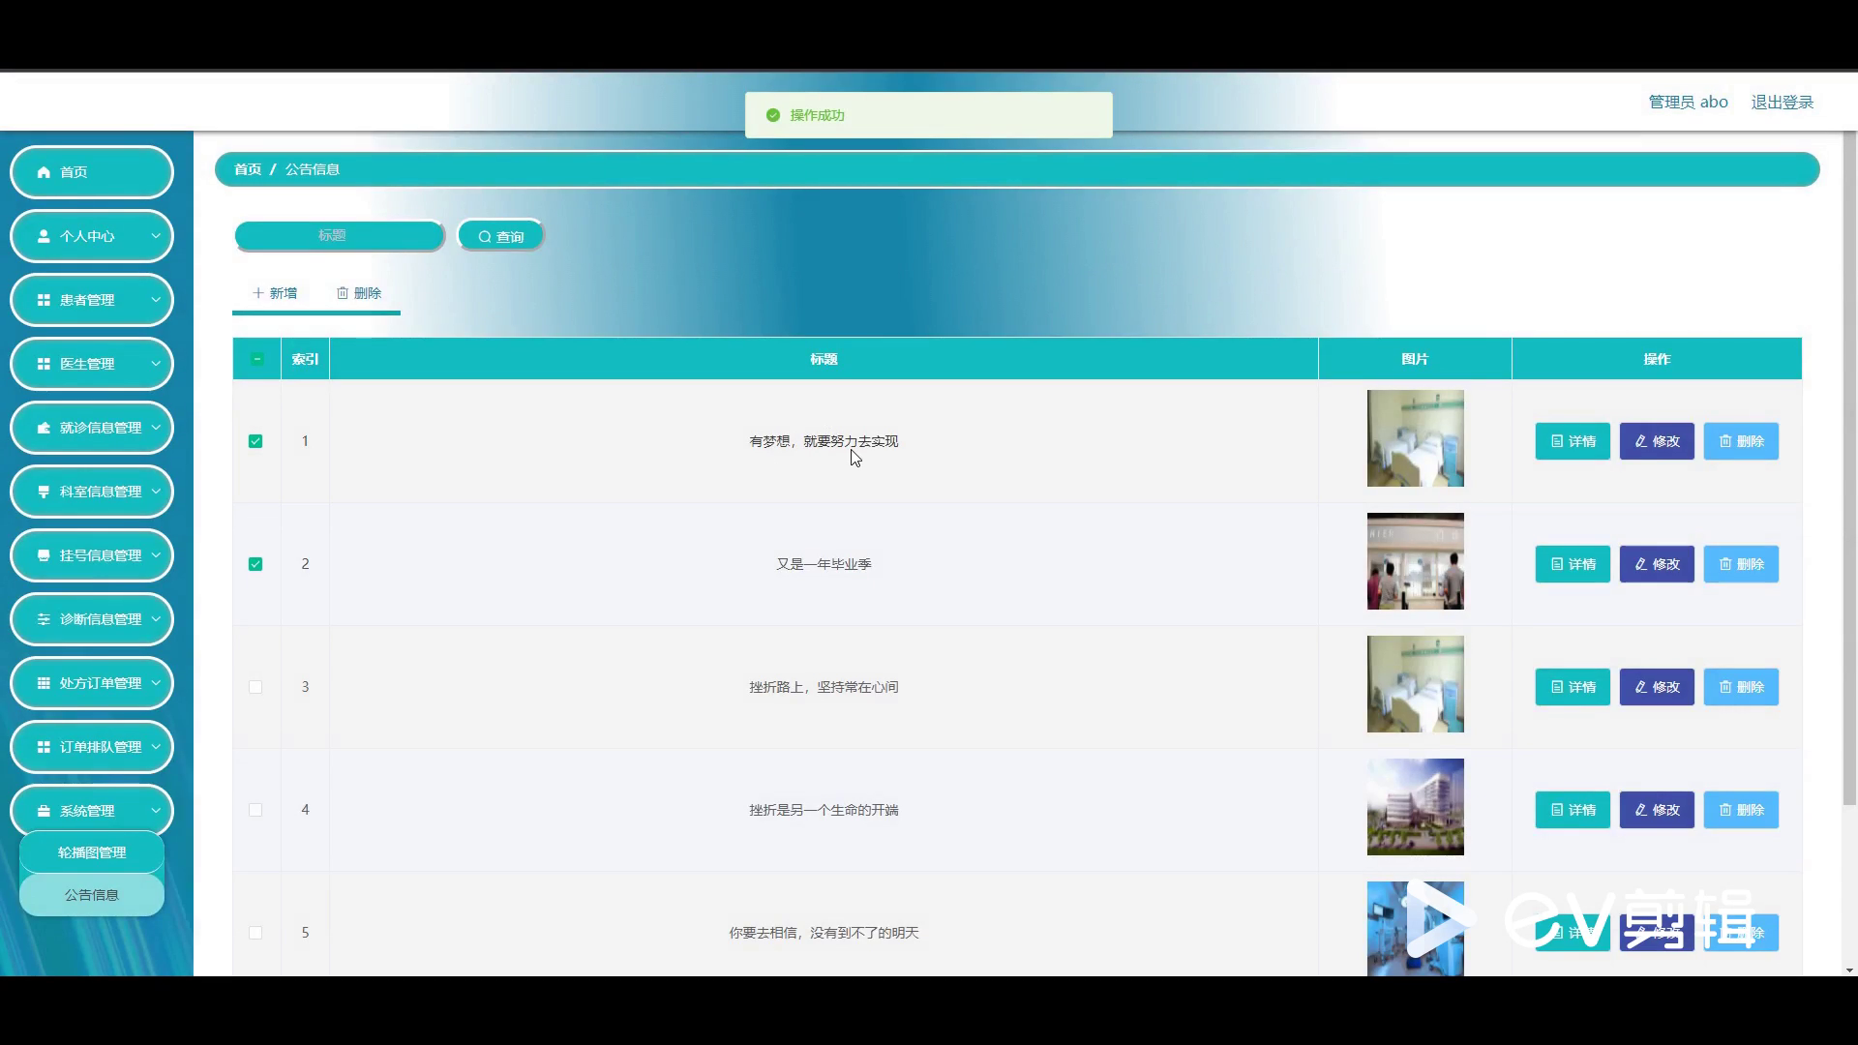Screen dimensions: 1858x1045
Task: Click the thumbnail image in row 2
Action: (1415, 561)
